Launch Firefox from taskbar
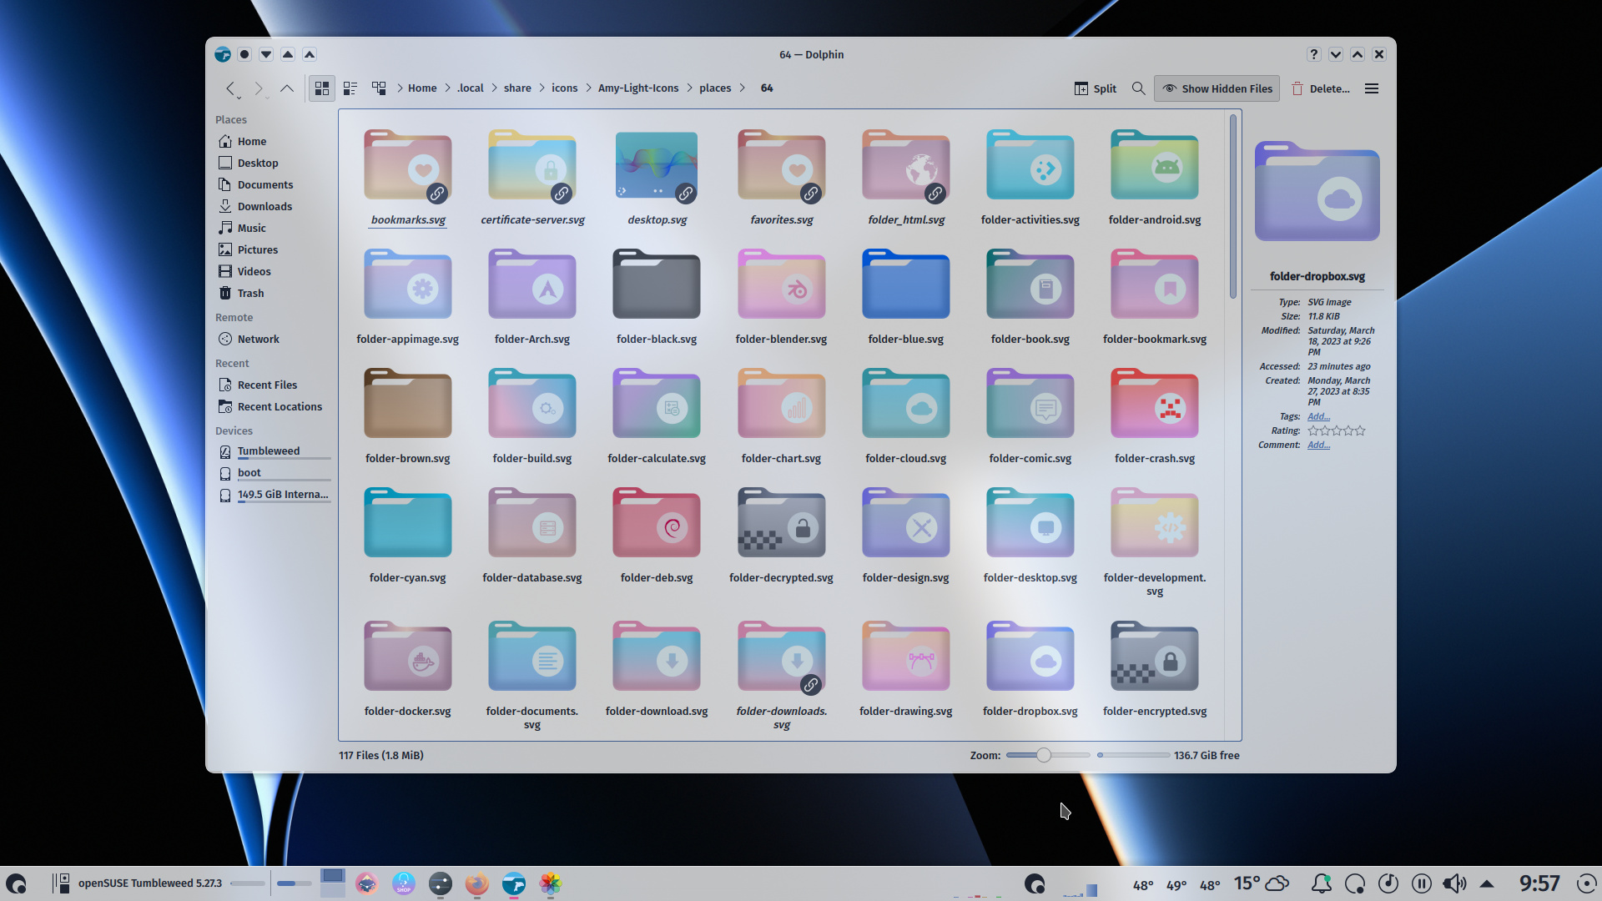1602x901 pixels. pos(477,883)
